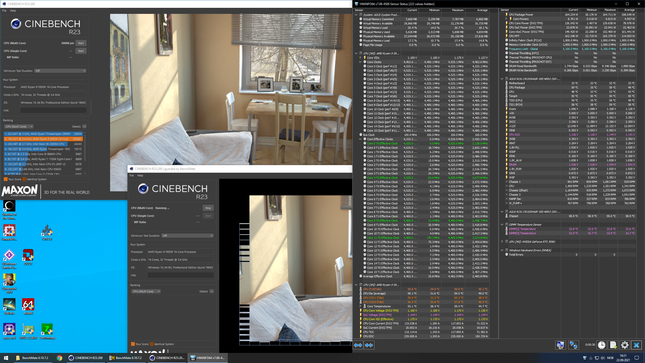
Task: Open File menu in BenchMate-guarded Cinebench
Action: [132, 175]
